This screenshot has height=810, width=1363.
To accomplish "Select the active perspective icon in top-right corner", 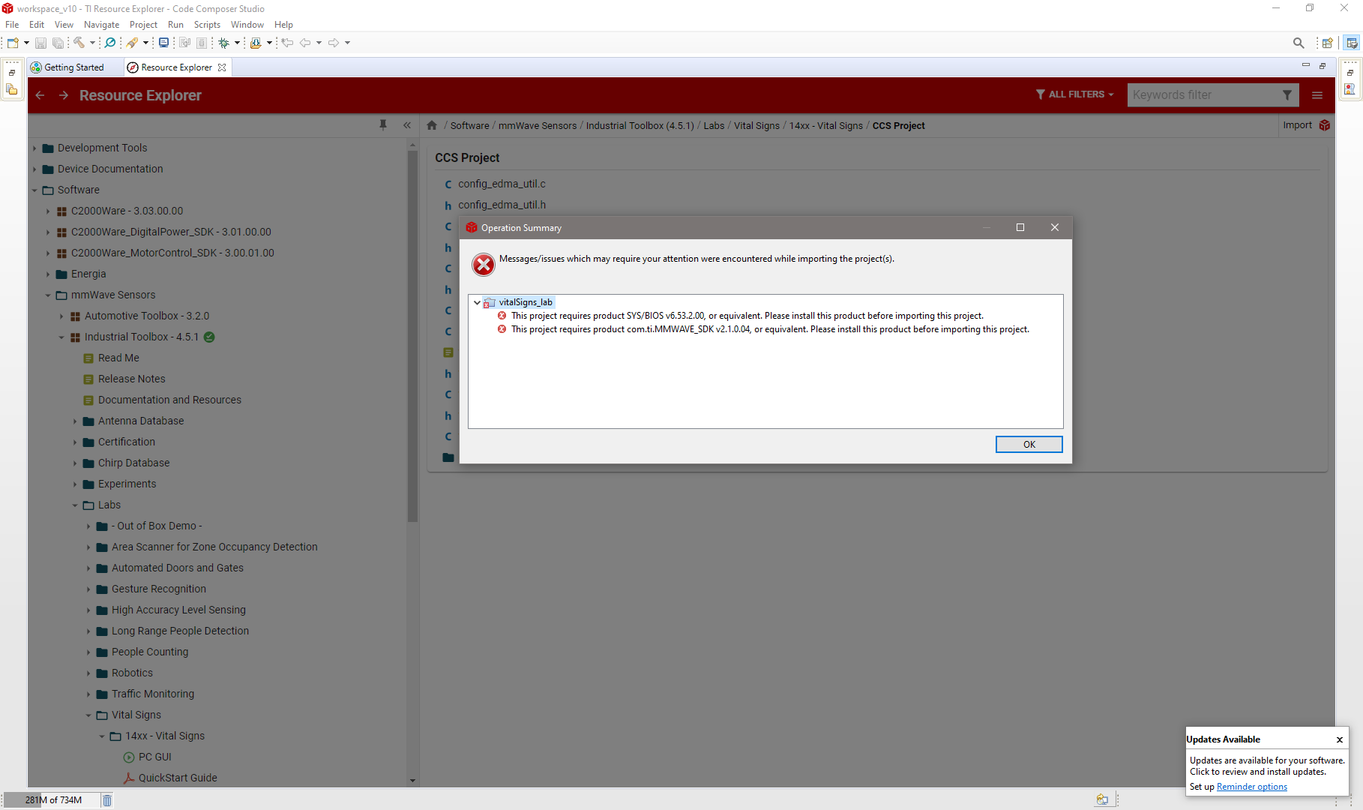I will coord(1352,43).
